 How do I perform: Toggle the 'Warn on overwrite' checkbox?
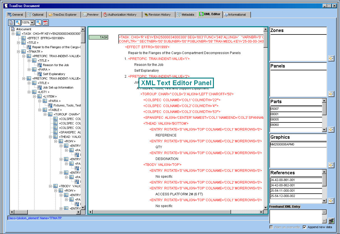point(271,227)
